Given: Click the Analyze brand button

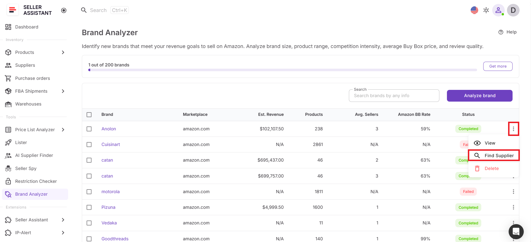Looking at the screenshot, I should click(480, 96).
